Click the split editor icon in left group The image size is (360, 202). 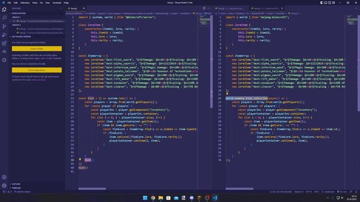[204, 8]
